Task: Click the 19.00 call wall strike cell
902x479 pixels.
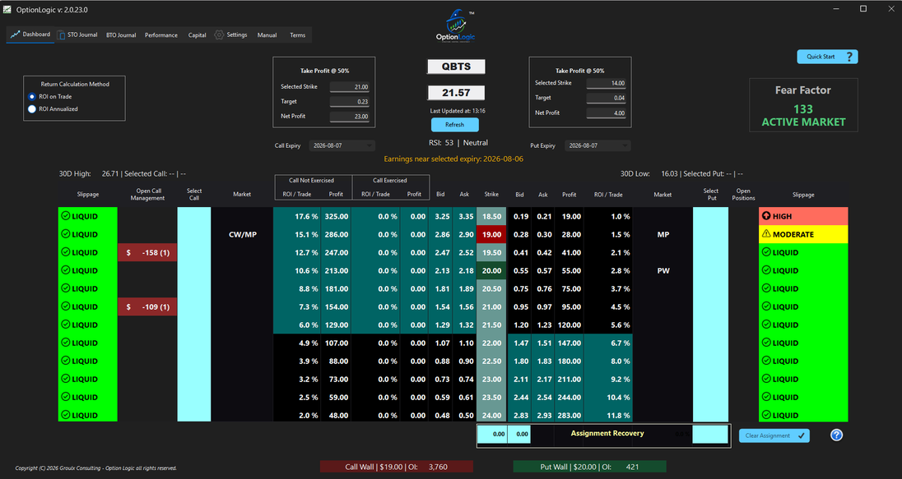Action: tap(491, 234)
